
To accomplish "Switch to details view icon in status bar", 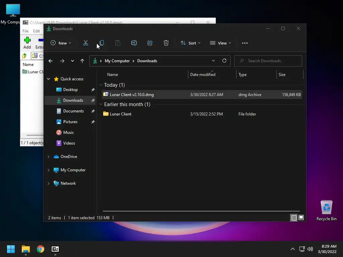I will pos(294,218).
